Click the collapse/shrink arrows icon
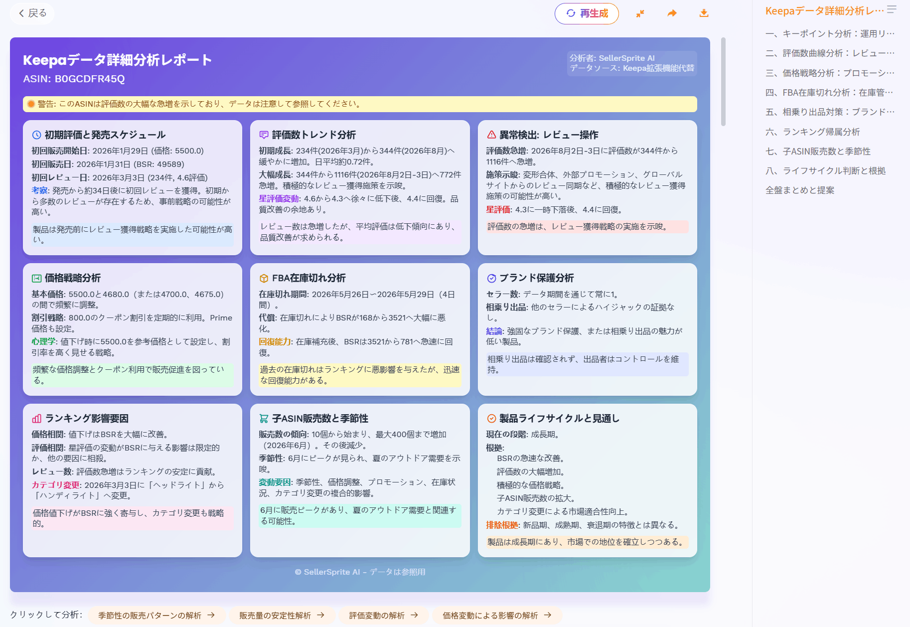 pyautogui.click(x=640, y=13)
